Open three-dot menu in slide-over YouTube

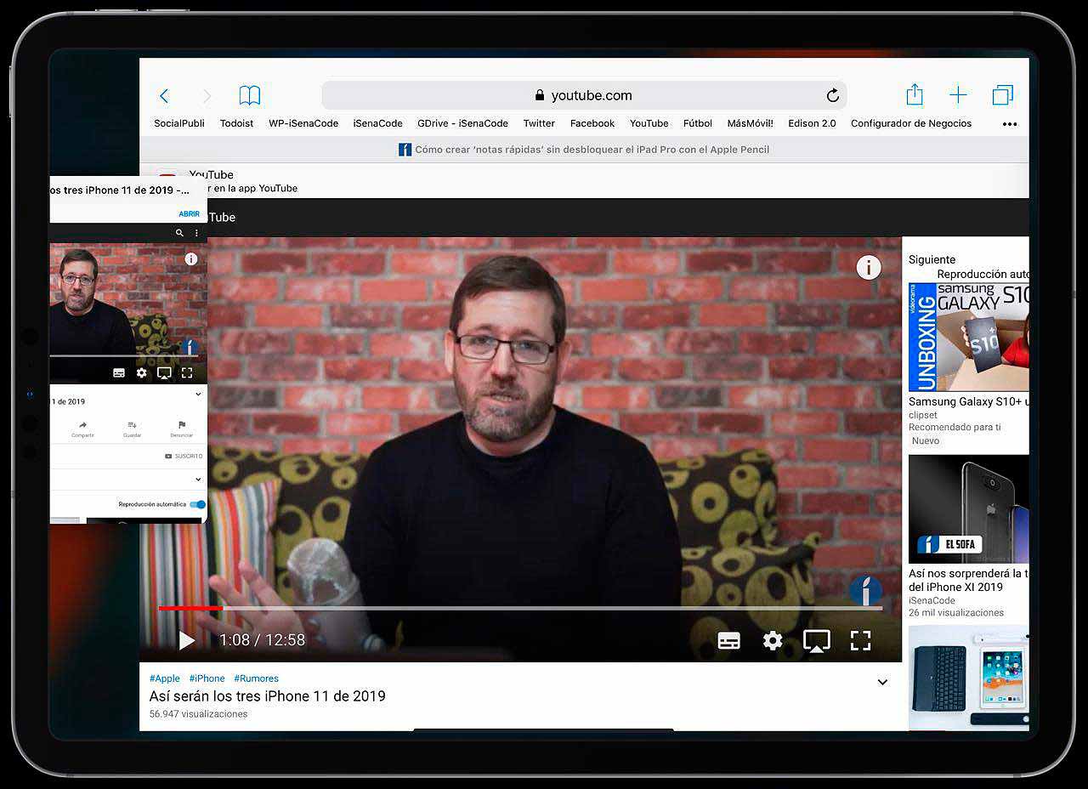click(196, 233)
